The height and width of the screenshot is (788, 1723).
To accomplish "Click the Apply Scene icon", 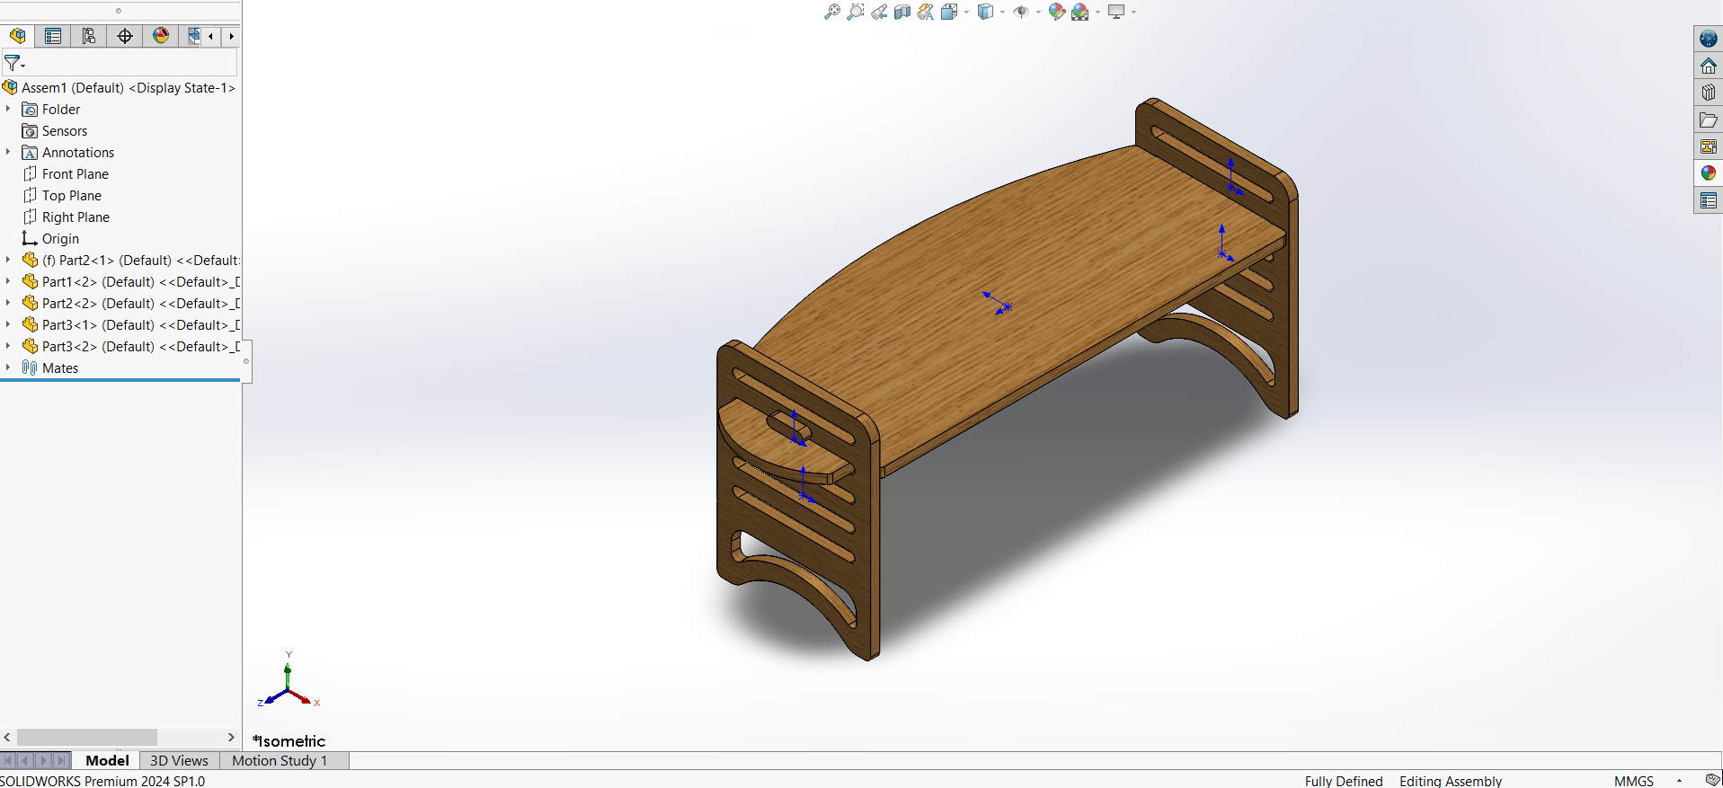I will 1080,12.
